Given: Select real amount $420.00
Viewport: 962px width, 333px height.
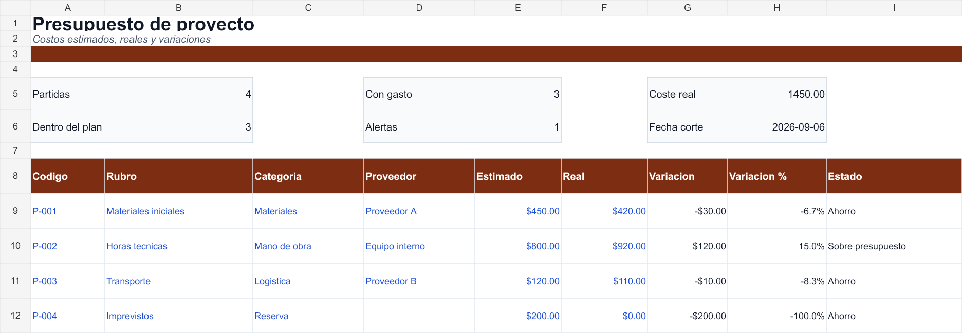Looking at the screenshot, I should (x=604, y=211).
